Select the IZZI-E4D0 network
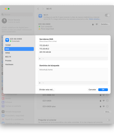 click(x=47, y=101)
